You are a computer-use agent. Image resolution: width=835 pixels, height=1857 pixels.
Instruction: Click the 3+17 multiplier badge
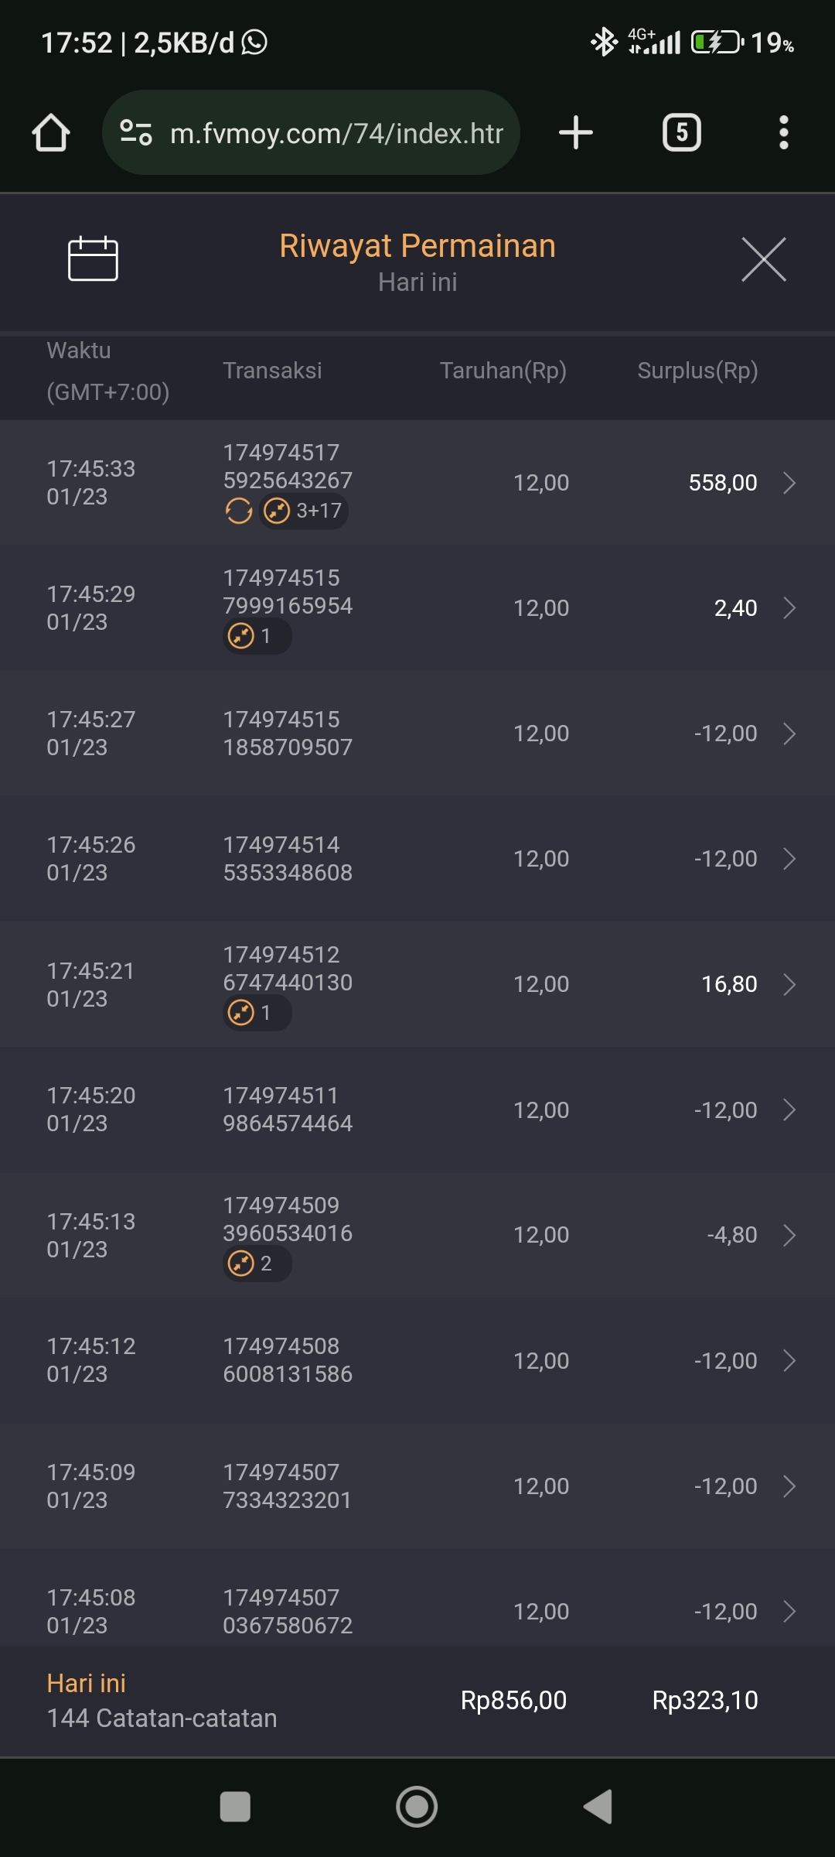(x=304, y=511)
